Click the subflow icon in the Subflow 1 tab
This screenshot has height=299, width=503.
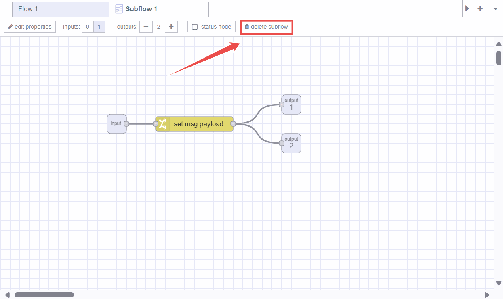click(119, 9)
